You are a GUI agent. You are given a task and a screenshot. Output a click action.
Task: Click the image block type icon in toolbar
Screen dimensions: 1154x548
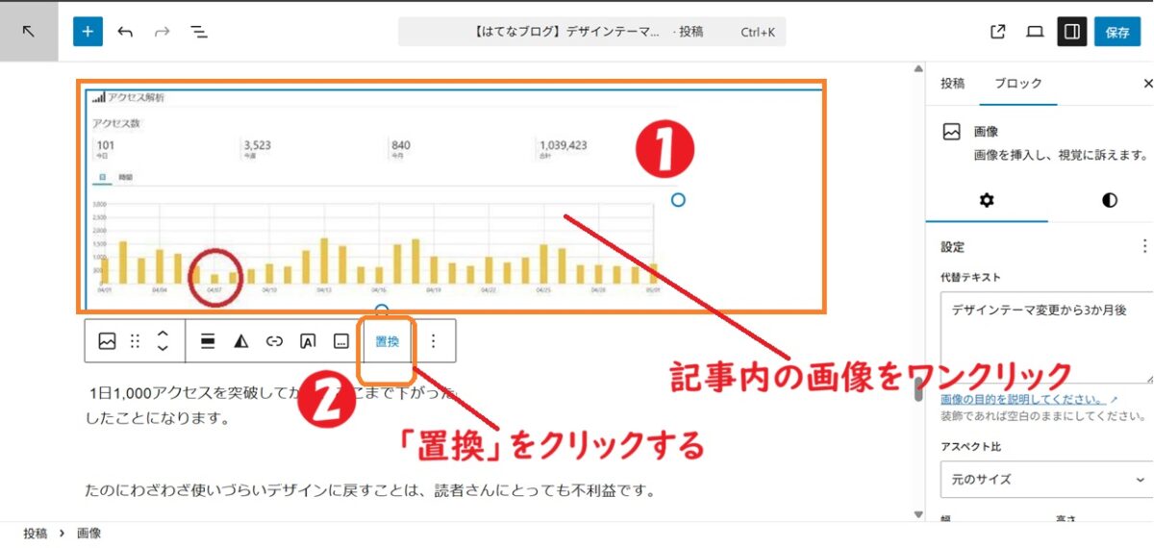point(107,340)
